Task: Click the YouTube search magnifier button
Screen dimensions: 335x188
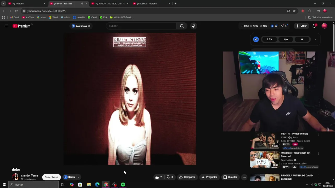Action: coord(182,26)
